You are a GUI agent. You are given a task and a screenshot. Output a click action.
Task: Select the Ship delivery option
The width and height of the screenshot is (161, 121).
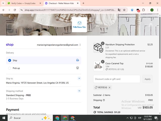44,60
